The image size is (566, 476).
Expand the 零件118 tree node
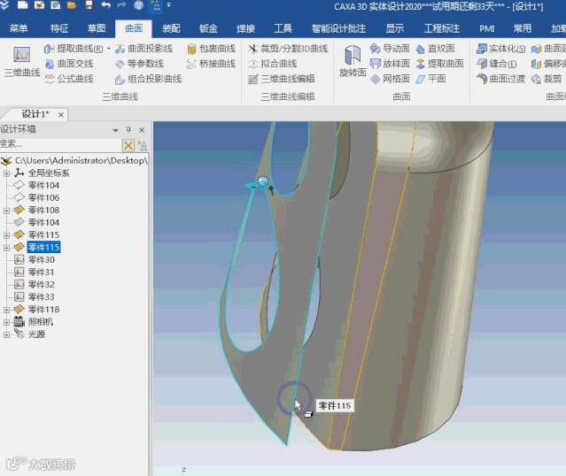tap(6, 310)
